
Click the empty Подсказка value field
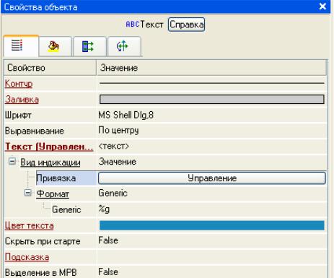point(212,257)
